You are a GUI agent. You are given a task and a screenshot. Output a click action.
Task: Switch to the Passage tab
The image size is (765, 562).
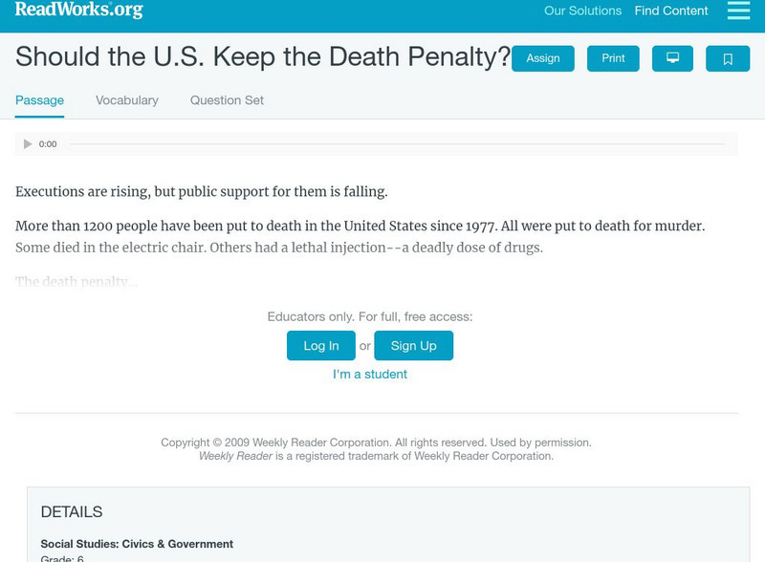click(39, 100)
